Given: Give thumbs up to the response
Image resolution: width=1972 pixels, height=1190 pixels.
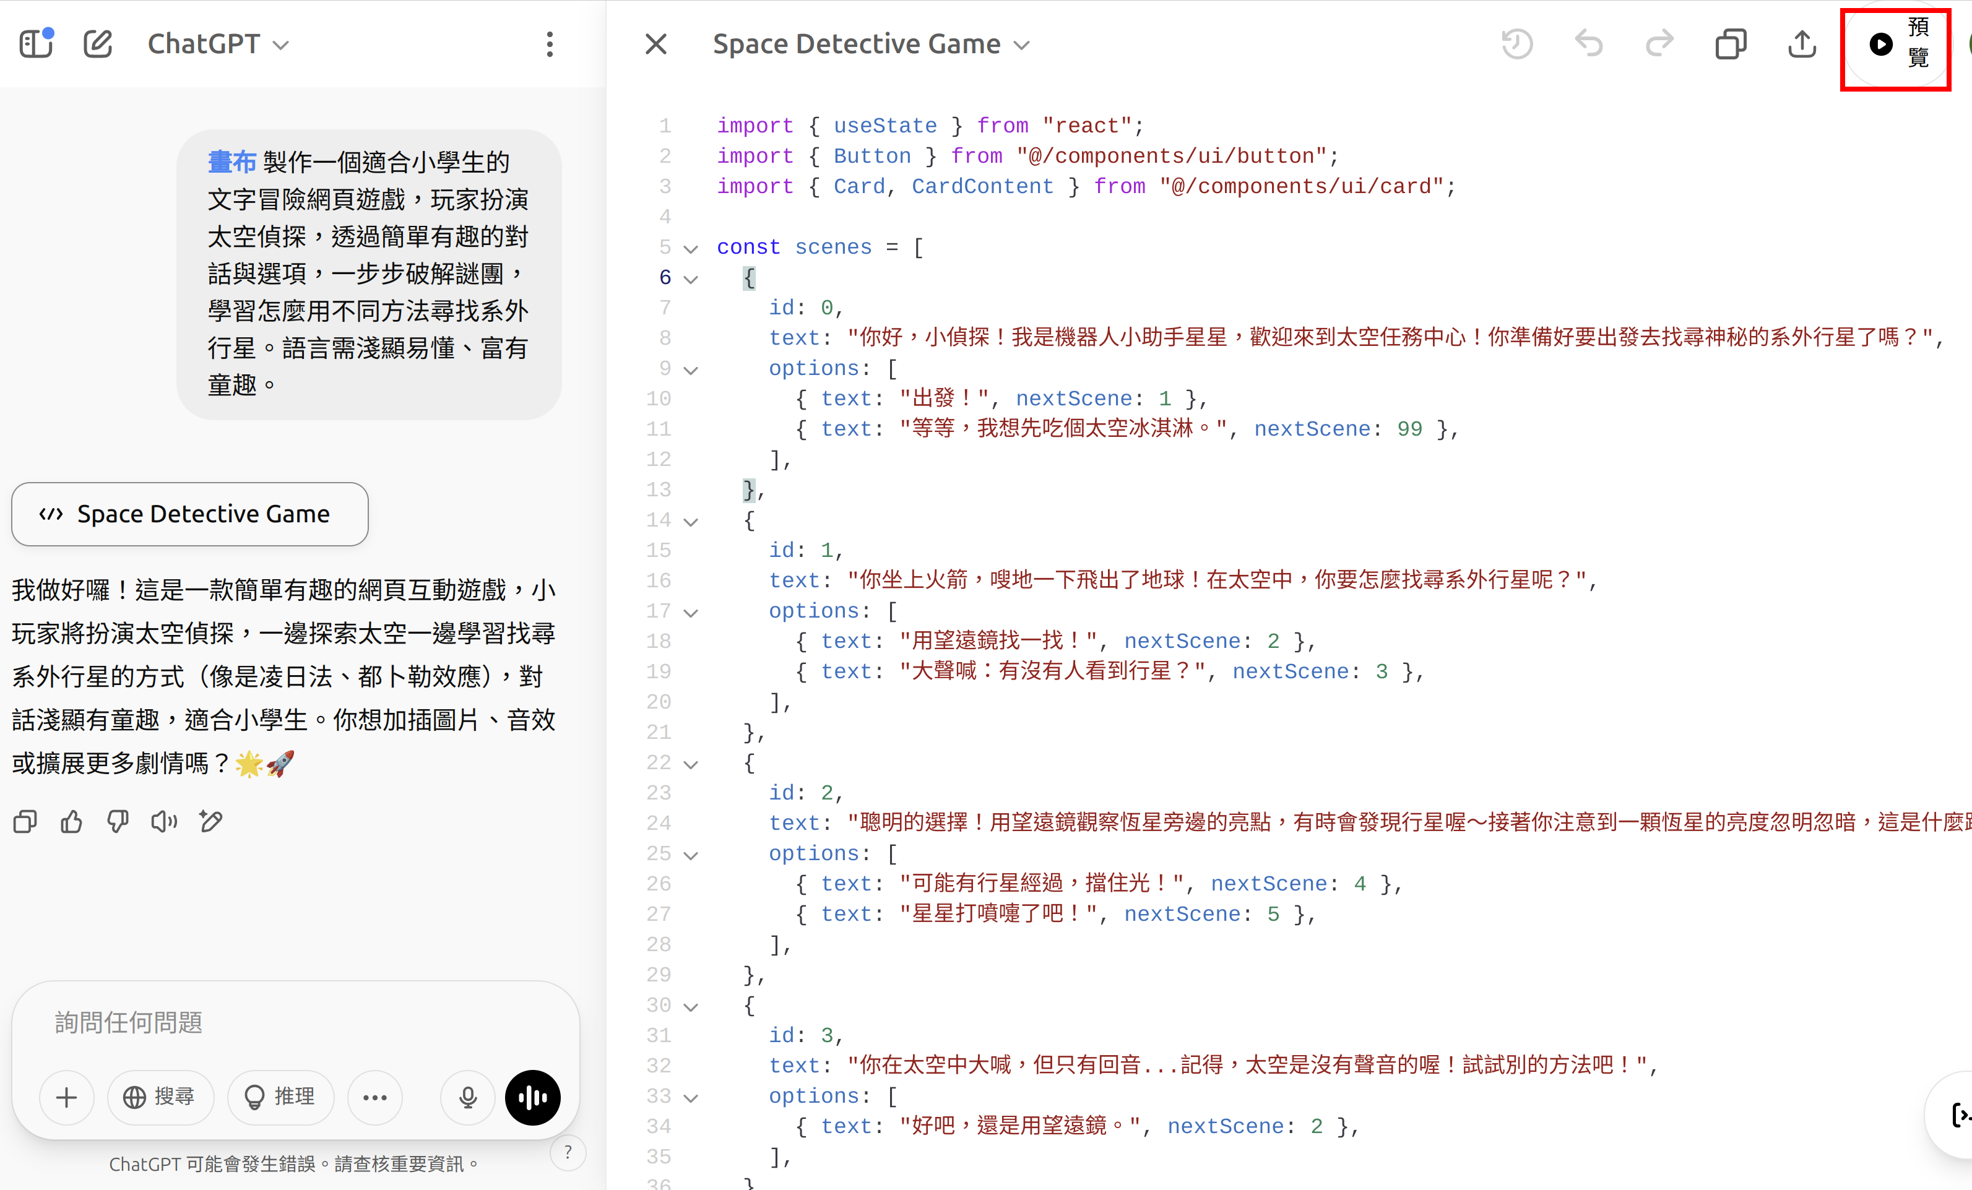Looking at the screenshot, I should [x=71, y=821].
